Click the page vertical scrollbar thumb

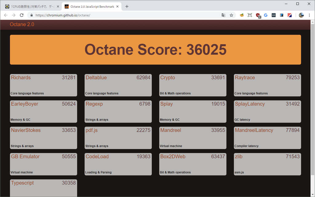point(313,99)
